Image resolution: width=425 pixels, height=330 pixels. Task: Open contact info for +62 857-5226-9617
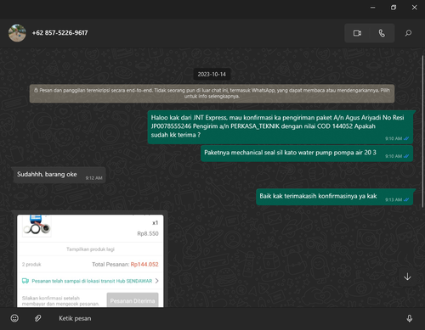coord(59,33)
